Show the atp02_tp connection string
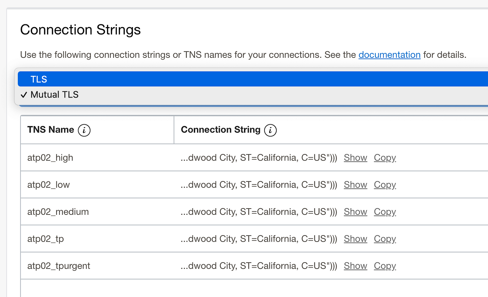Viewport: 488px width, 297px height. point(356,239)
